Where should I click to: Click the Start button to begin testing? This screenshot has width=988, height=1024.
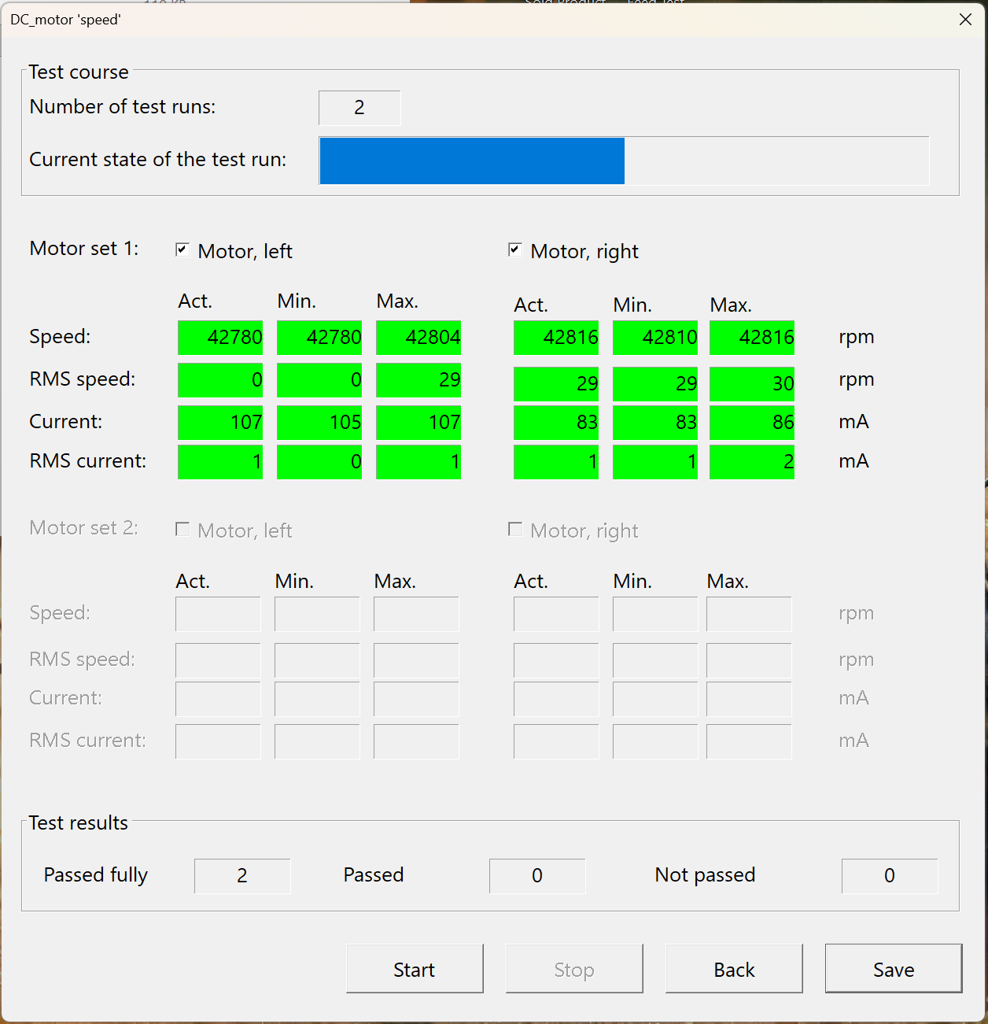click(415, 969)
